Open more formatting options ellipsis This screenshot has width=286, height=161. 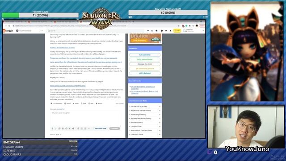[89, 128]
